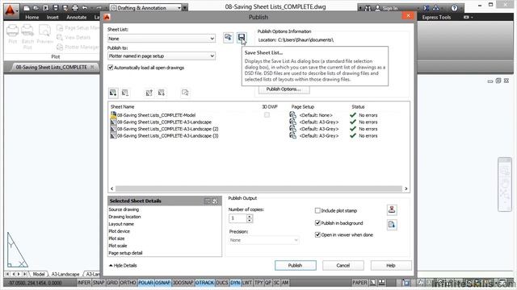Open the Home ribbon tab
The image size is (517, 290).
[32, 17]
